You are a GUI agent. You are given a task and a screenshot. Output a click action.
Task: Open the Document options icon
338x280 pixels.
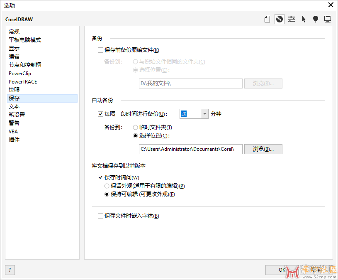point(267,19)
